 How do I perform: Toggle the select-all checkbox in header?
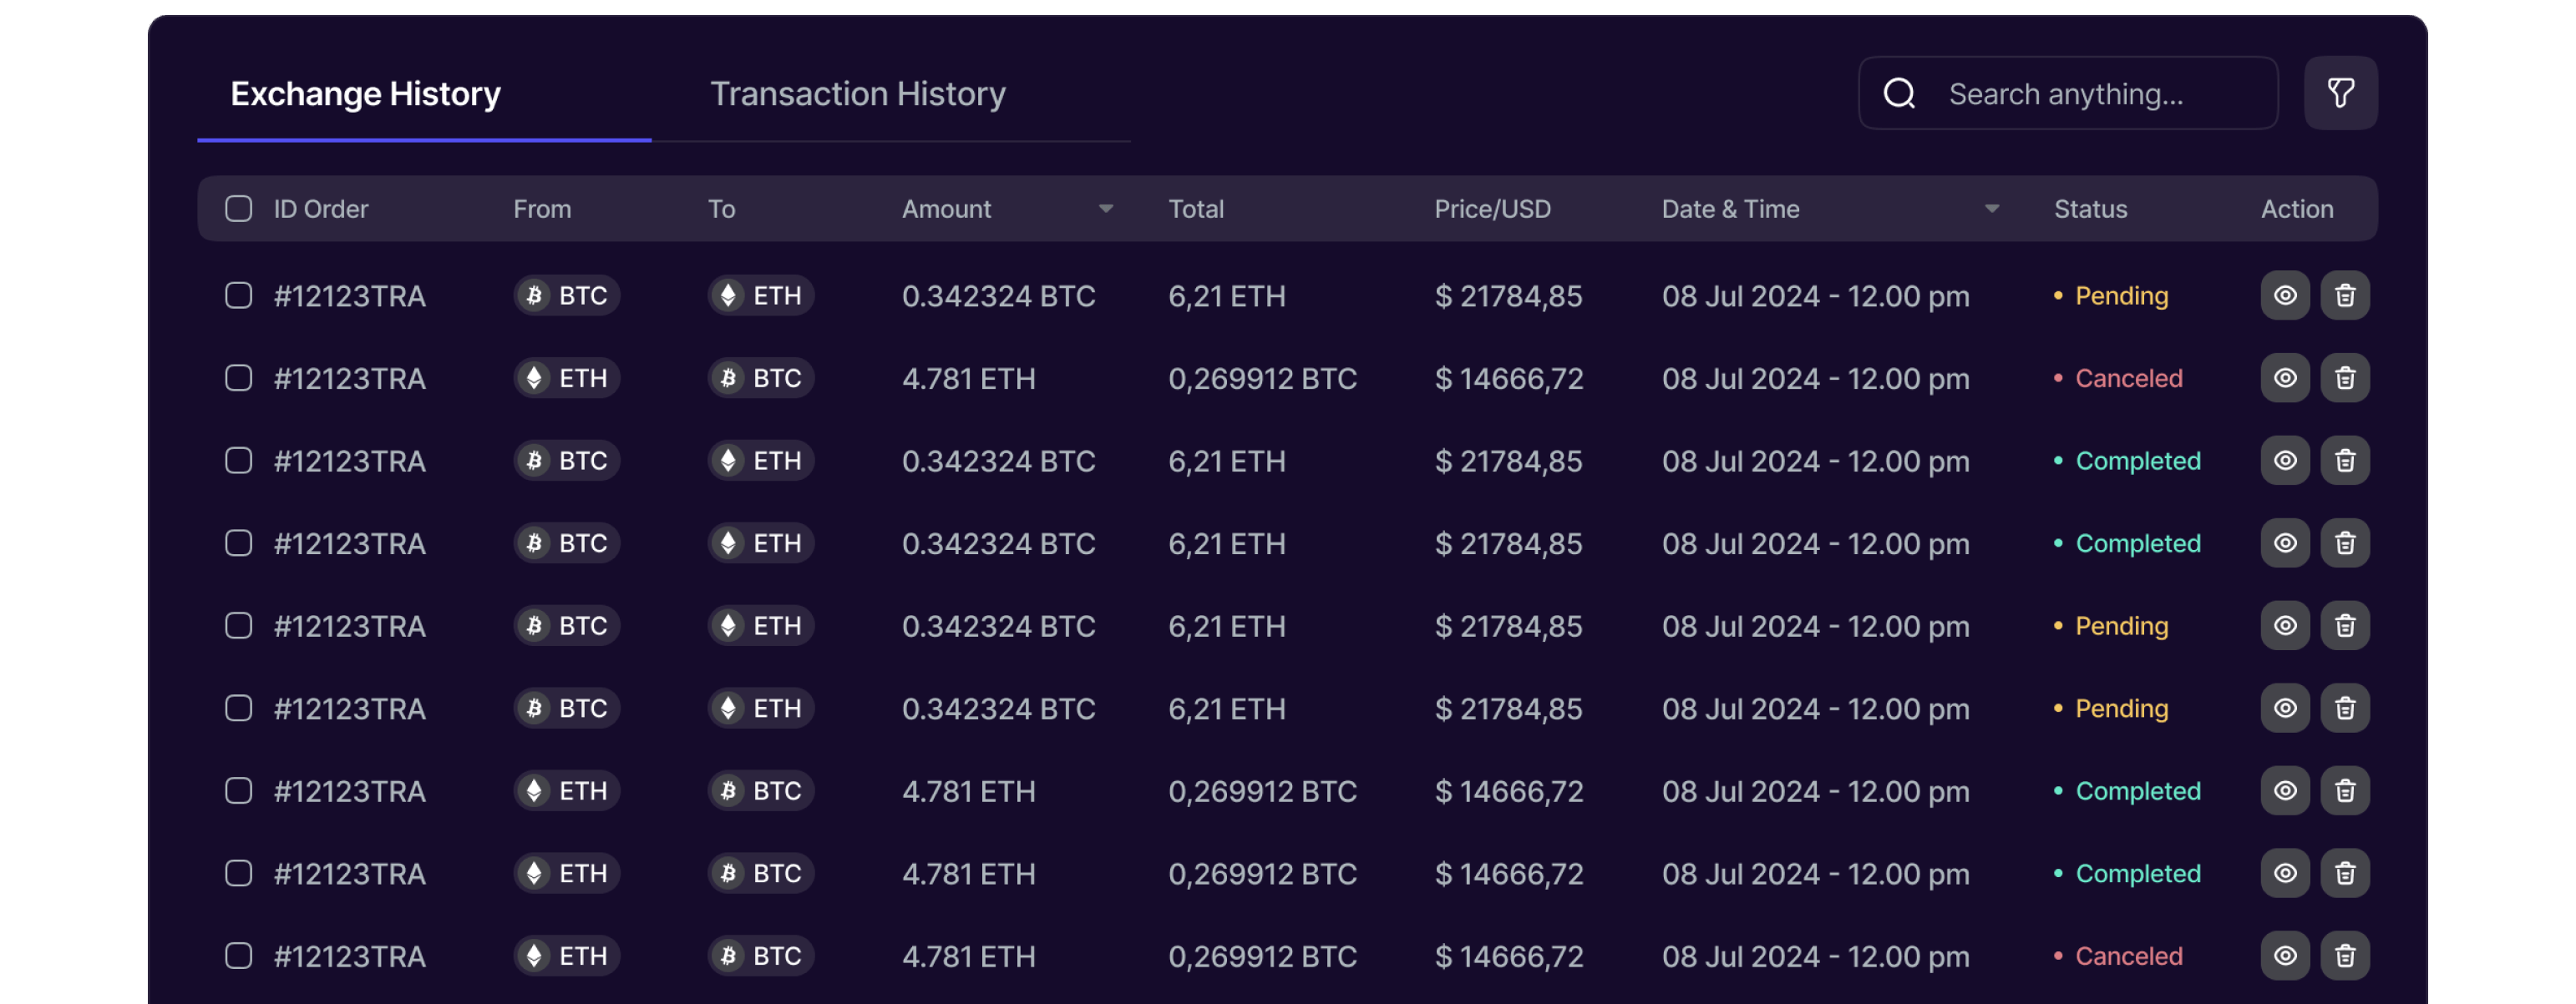(x=238, y=209)
